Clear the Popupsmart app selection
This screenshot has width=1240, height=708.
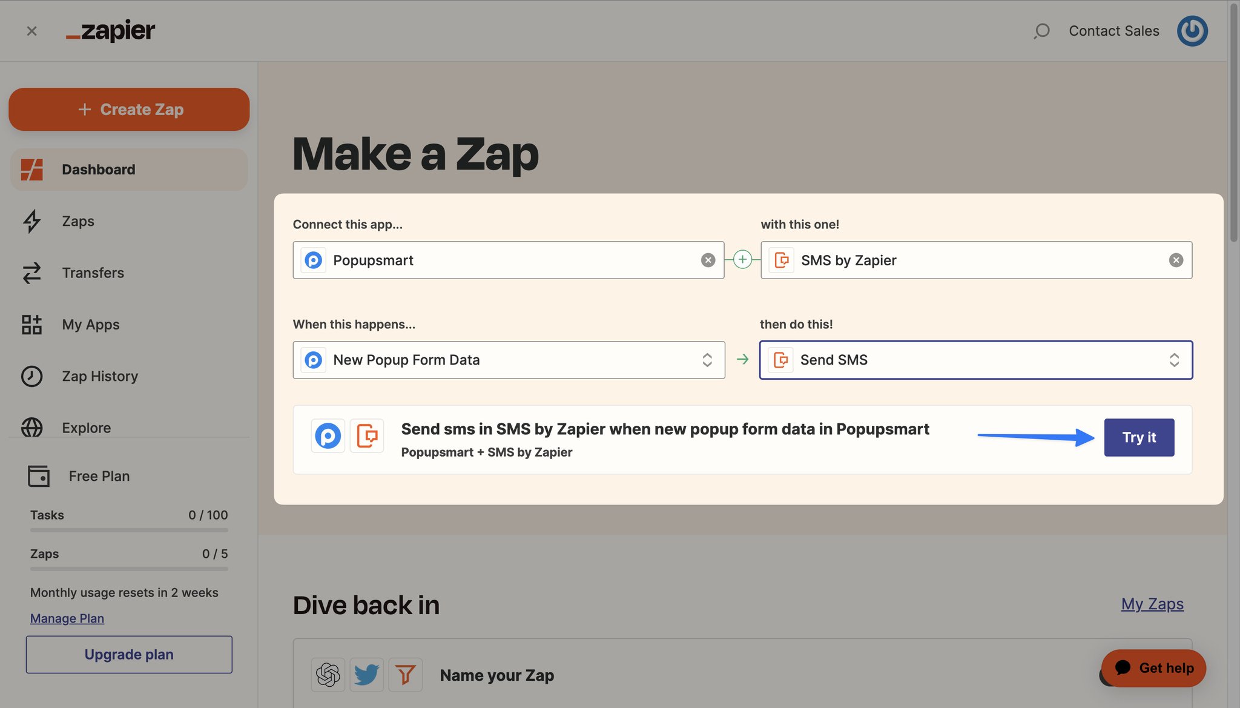tap(708, 260)
